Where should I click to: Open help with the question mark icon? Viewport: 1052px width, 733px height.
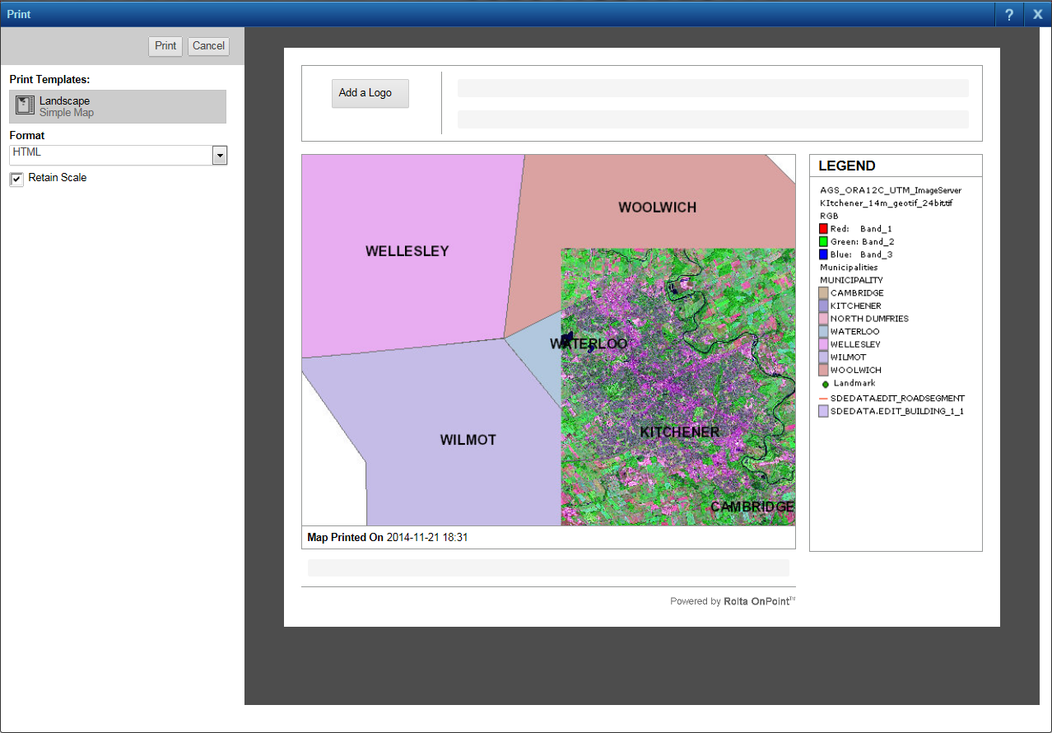[1008, 14]
